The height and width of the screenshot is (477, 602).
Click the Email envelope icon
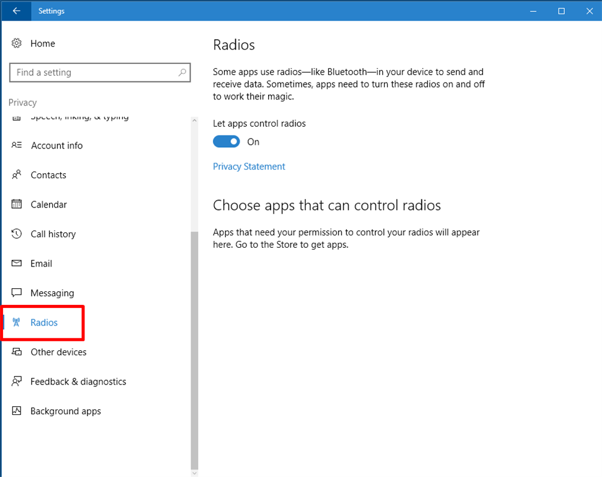[x=17, y=263]
